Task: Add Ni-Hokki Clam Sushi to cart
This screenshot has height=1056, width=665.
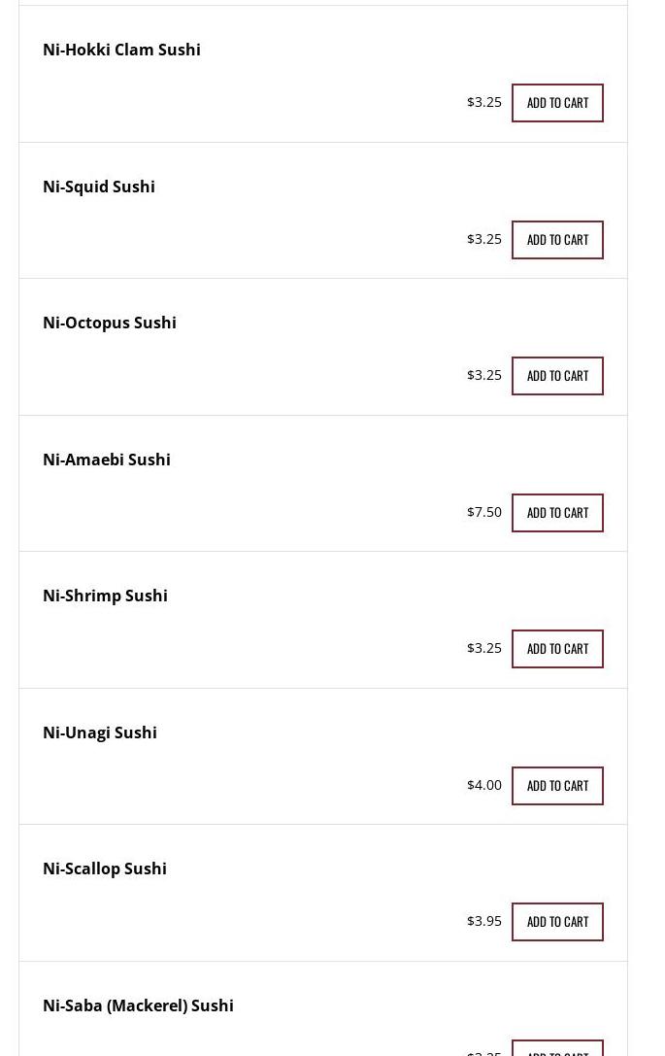Action: (x=557, y=103)
